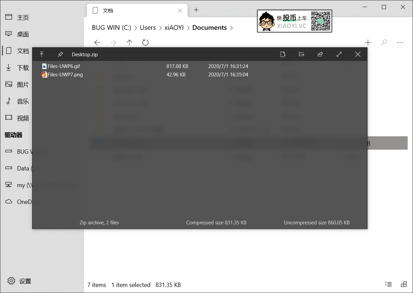Toggle details view in the Desktop.zip preview toolbar

[x=301, y=54]
